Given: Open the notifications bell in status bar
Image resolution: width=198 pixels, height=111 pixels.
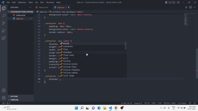Looking at the screenshot, I should click(195, 103).
